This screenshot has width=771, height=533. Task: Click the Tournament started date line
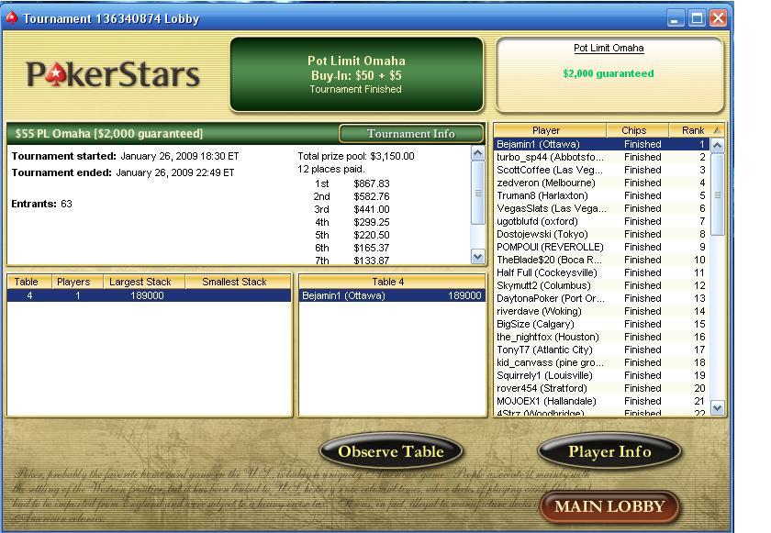click(126, 156)
